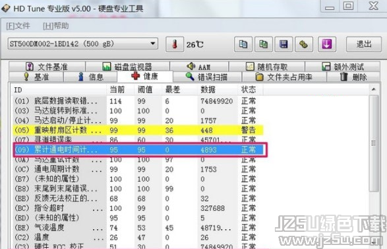Click the data value 74849920 in row 01
Image resolution: width=387 pixels, height=249 pixels.
[216, 101]
